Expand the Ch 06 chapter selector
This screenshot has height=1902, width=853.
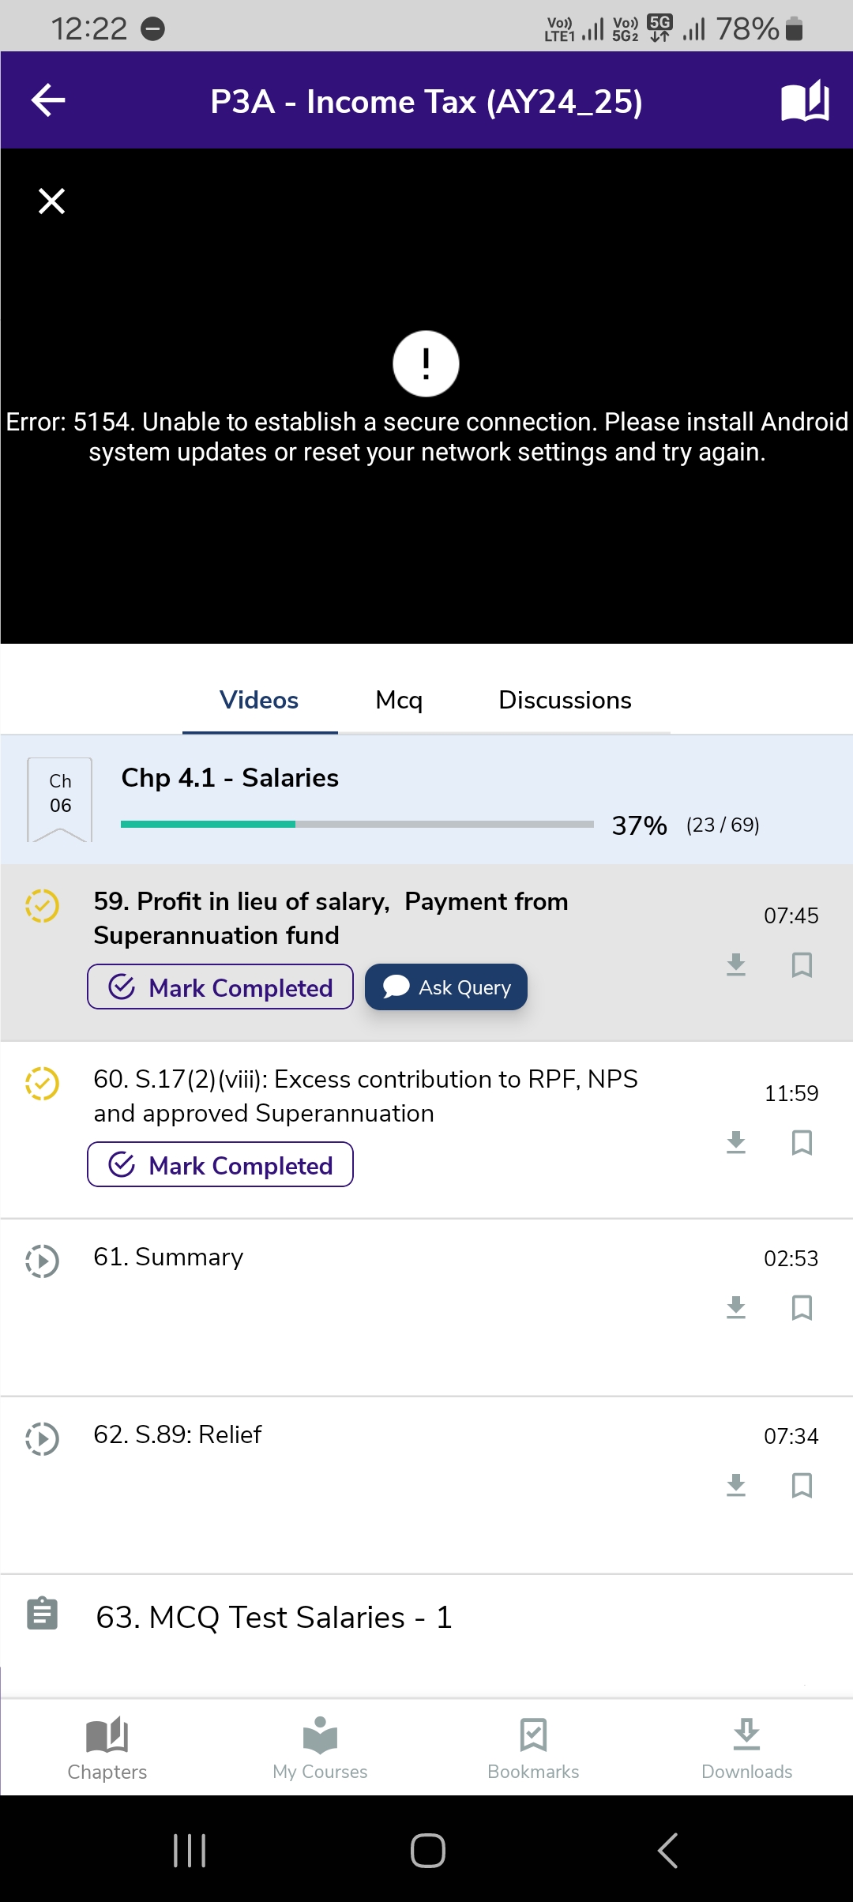(x=60, y=799)
